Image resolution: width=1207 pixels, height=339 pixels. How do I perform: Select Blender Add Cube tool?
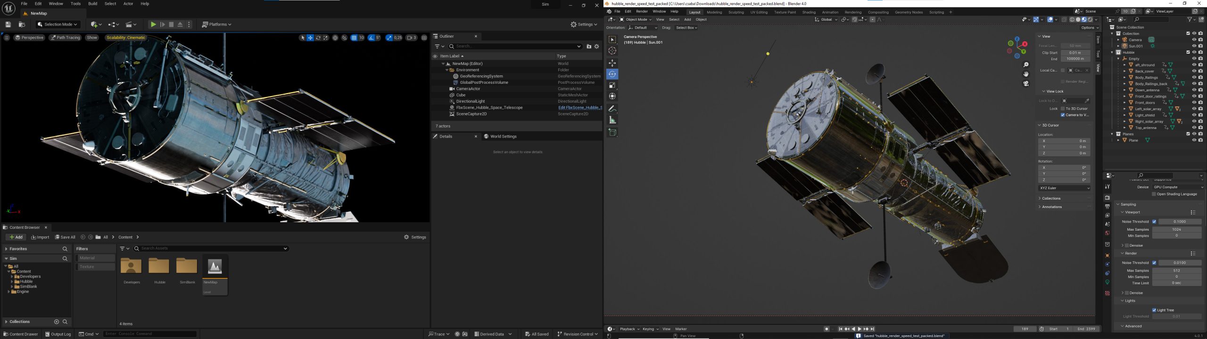coord(612,133)
